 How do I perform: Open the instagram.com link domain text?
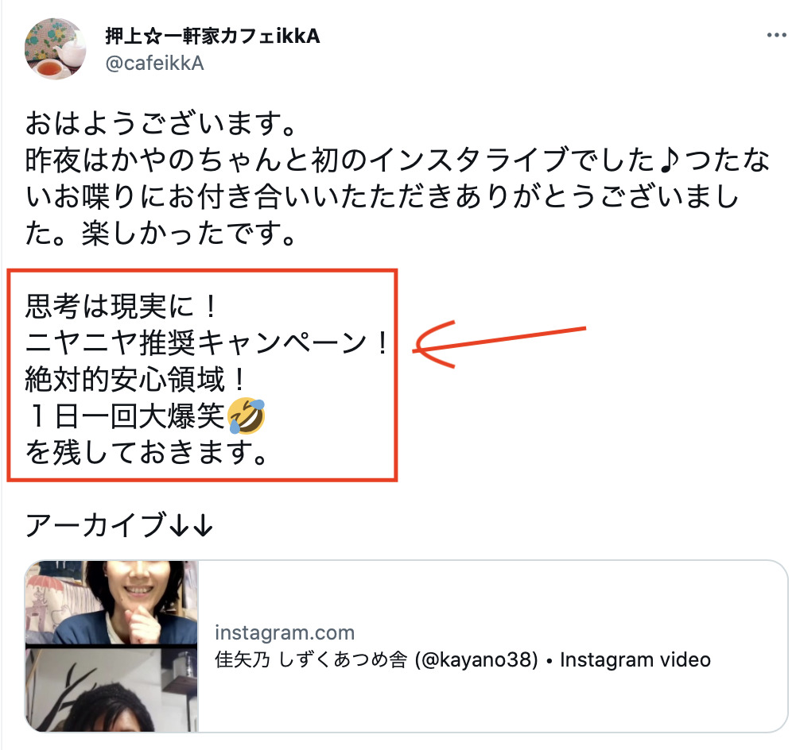coord(284,632)
